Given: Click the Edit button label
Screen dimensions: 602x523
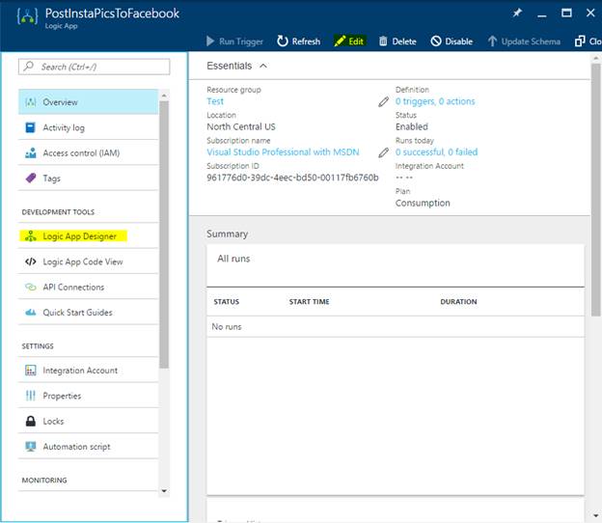Looking at the screenshot, I should [x=356, y=41].
